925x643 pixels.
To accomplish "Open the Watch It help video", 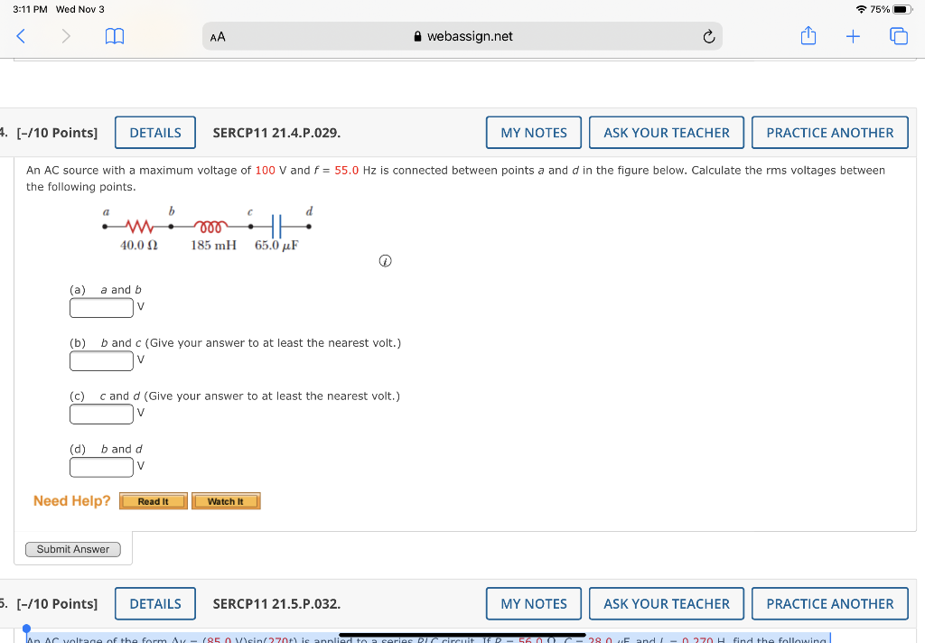I will pos(226,500).
